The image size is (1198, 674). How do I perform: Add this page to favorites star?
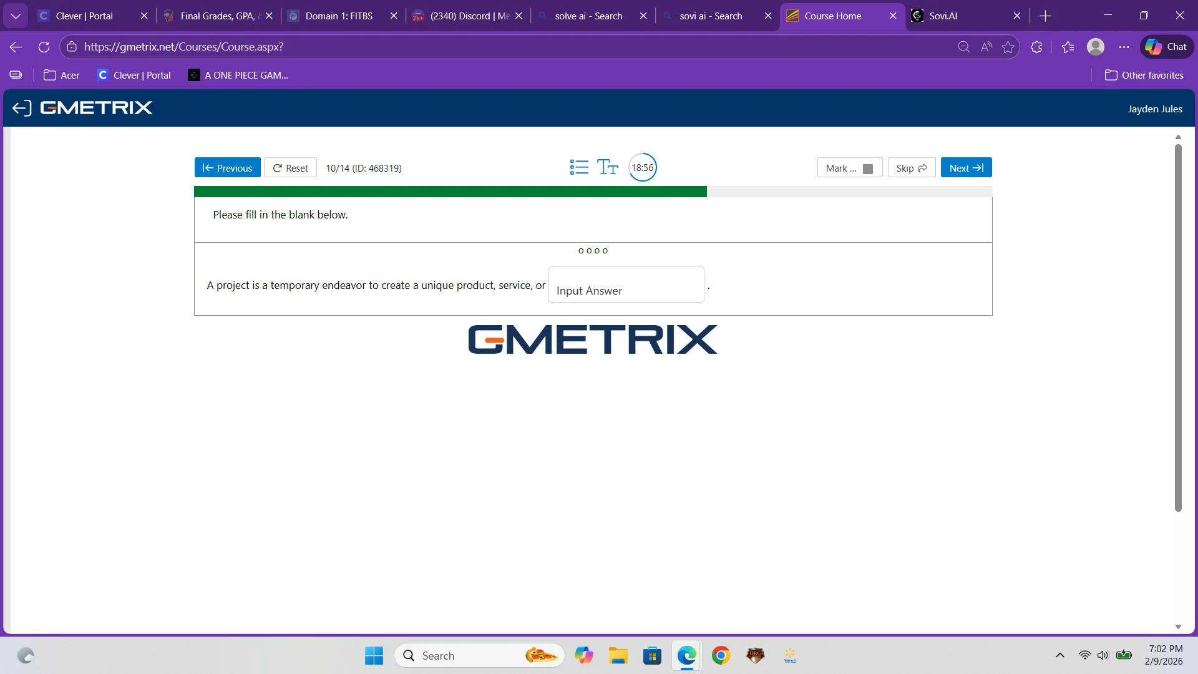(x=1008, y=47)
